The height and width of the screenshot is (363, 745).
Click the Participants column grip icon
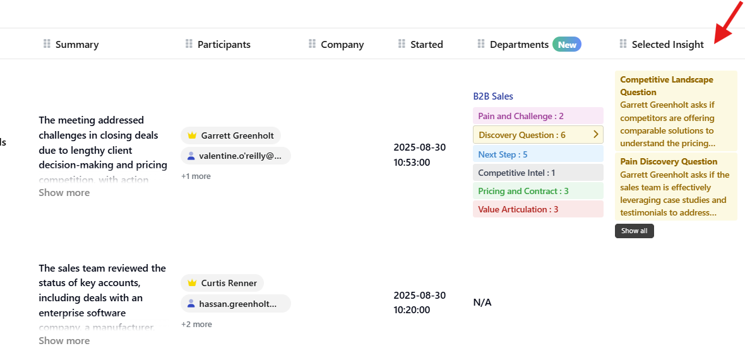[189, 44]
